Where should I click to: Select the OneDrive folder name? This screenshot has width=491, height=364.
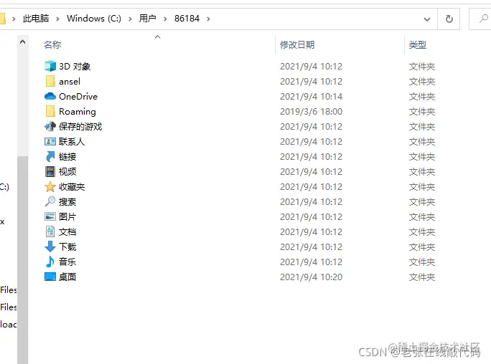[x=78, y=96]
